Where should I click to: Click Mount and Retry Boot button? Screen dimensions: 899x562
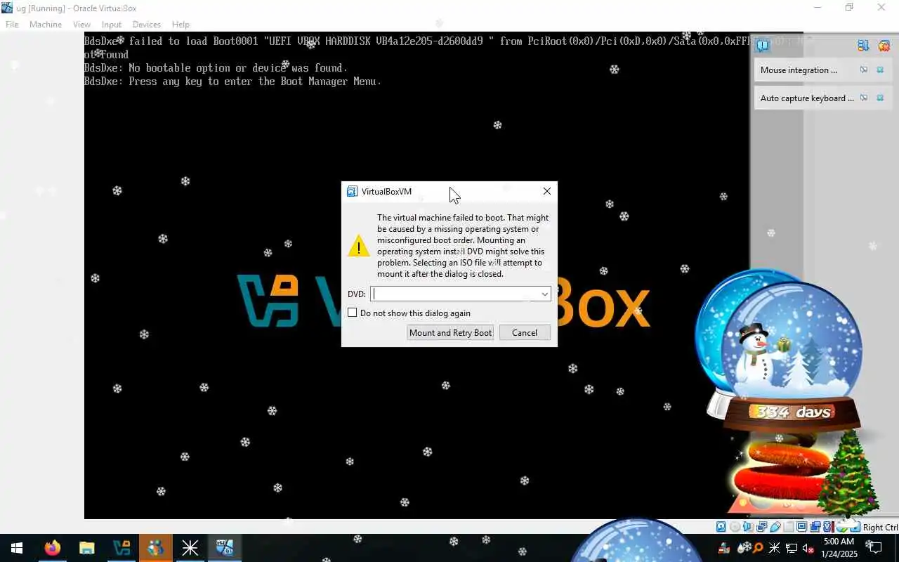(451, 333)
